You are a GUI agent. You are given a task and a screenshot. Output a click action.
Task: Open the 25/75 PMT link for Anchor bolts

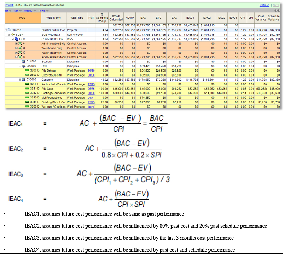[x=91, y=84]
